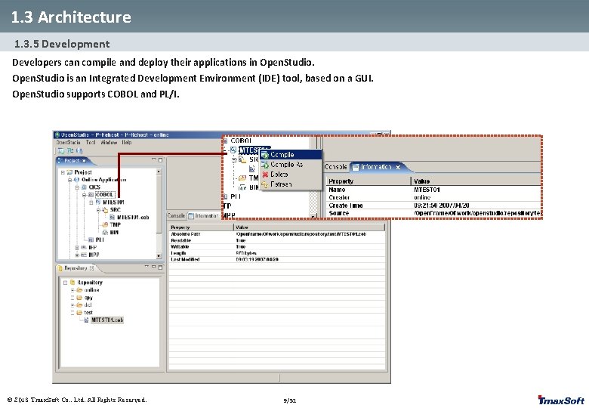Click the Project tree scroll-down arrow
The image size is (589, 408).
(x=159, y=256)
